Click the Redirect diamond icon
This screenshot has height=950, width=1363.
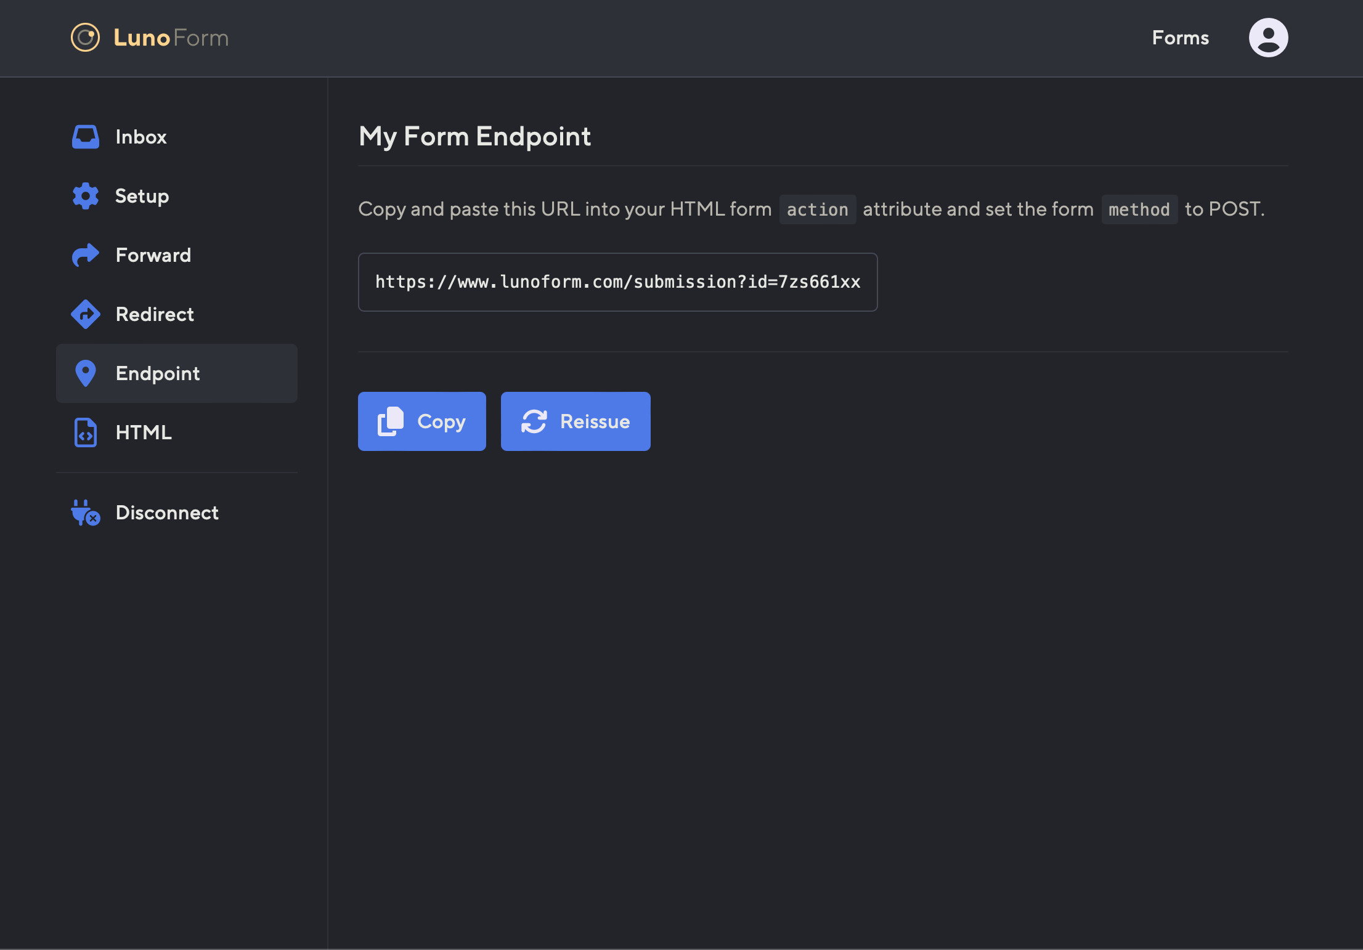click(x=85, y=314)
